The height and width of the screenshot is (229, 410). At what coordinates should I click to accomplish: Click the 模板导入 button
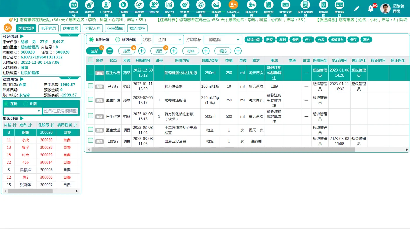coord(337,39)
